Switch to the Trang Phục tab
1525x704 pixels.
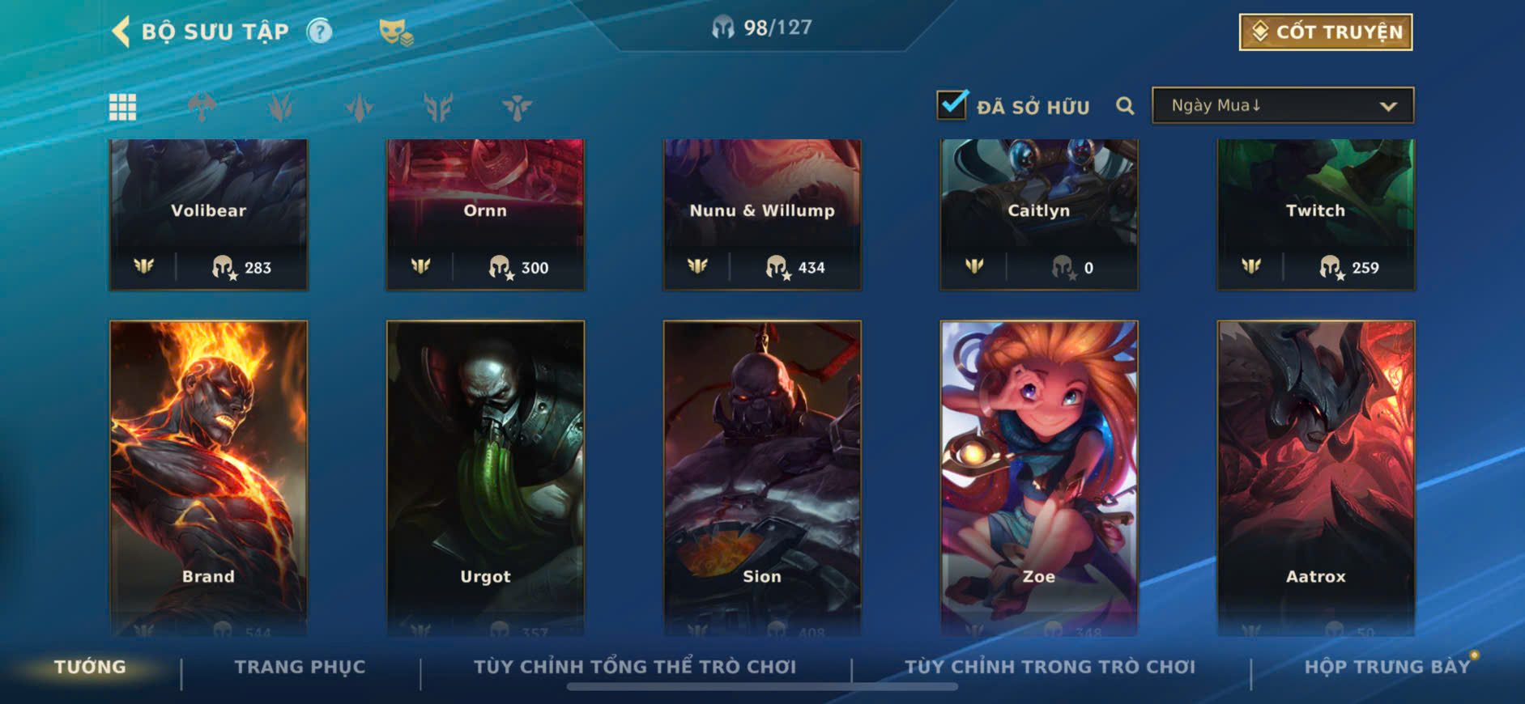coord(300,667)
